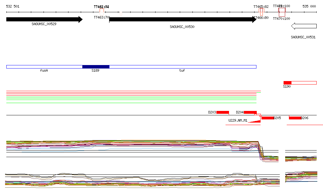Viewport: 323px width, 192px height.
Task: Select the dark blue S189 segment
Action: pos(96,67)
